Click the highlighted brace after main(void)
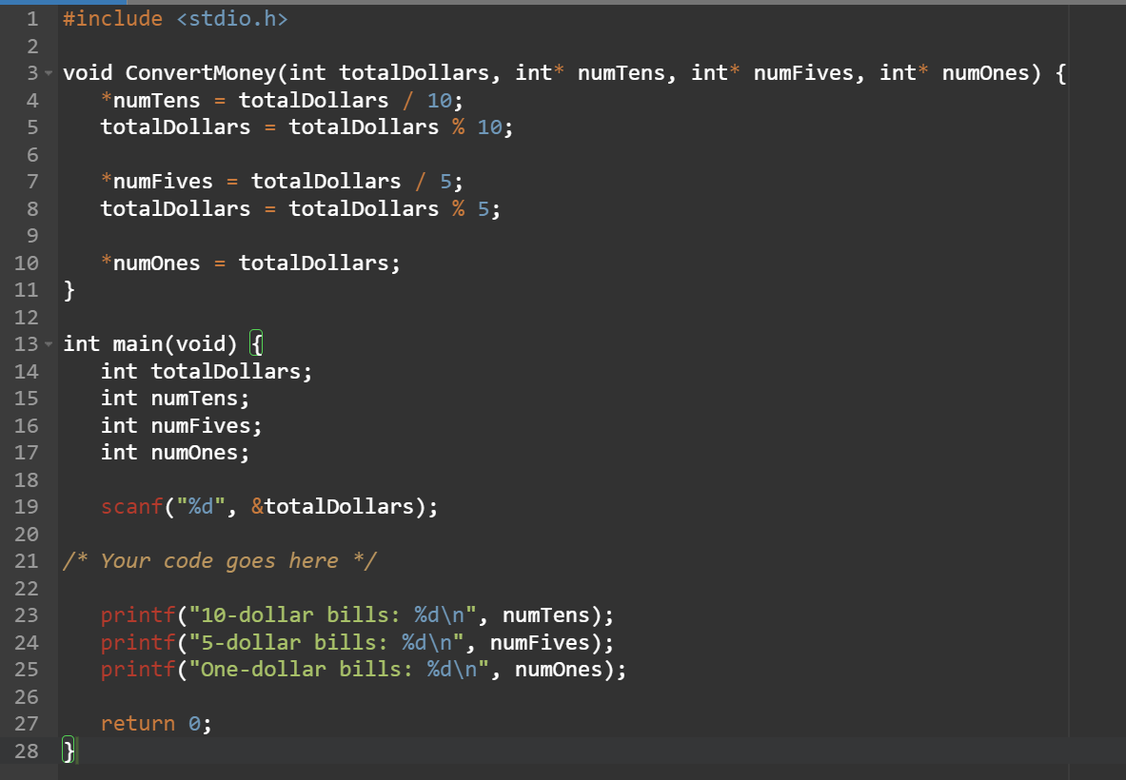The image size is (1126, 780). [255, 343]
